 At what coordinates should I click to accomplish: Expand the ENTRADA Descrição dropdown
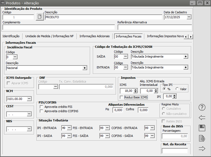click(x=186, y=67)
